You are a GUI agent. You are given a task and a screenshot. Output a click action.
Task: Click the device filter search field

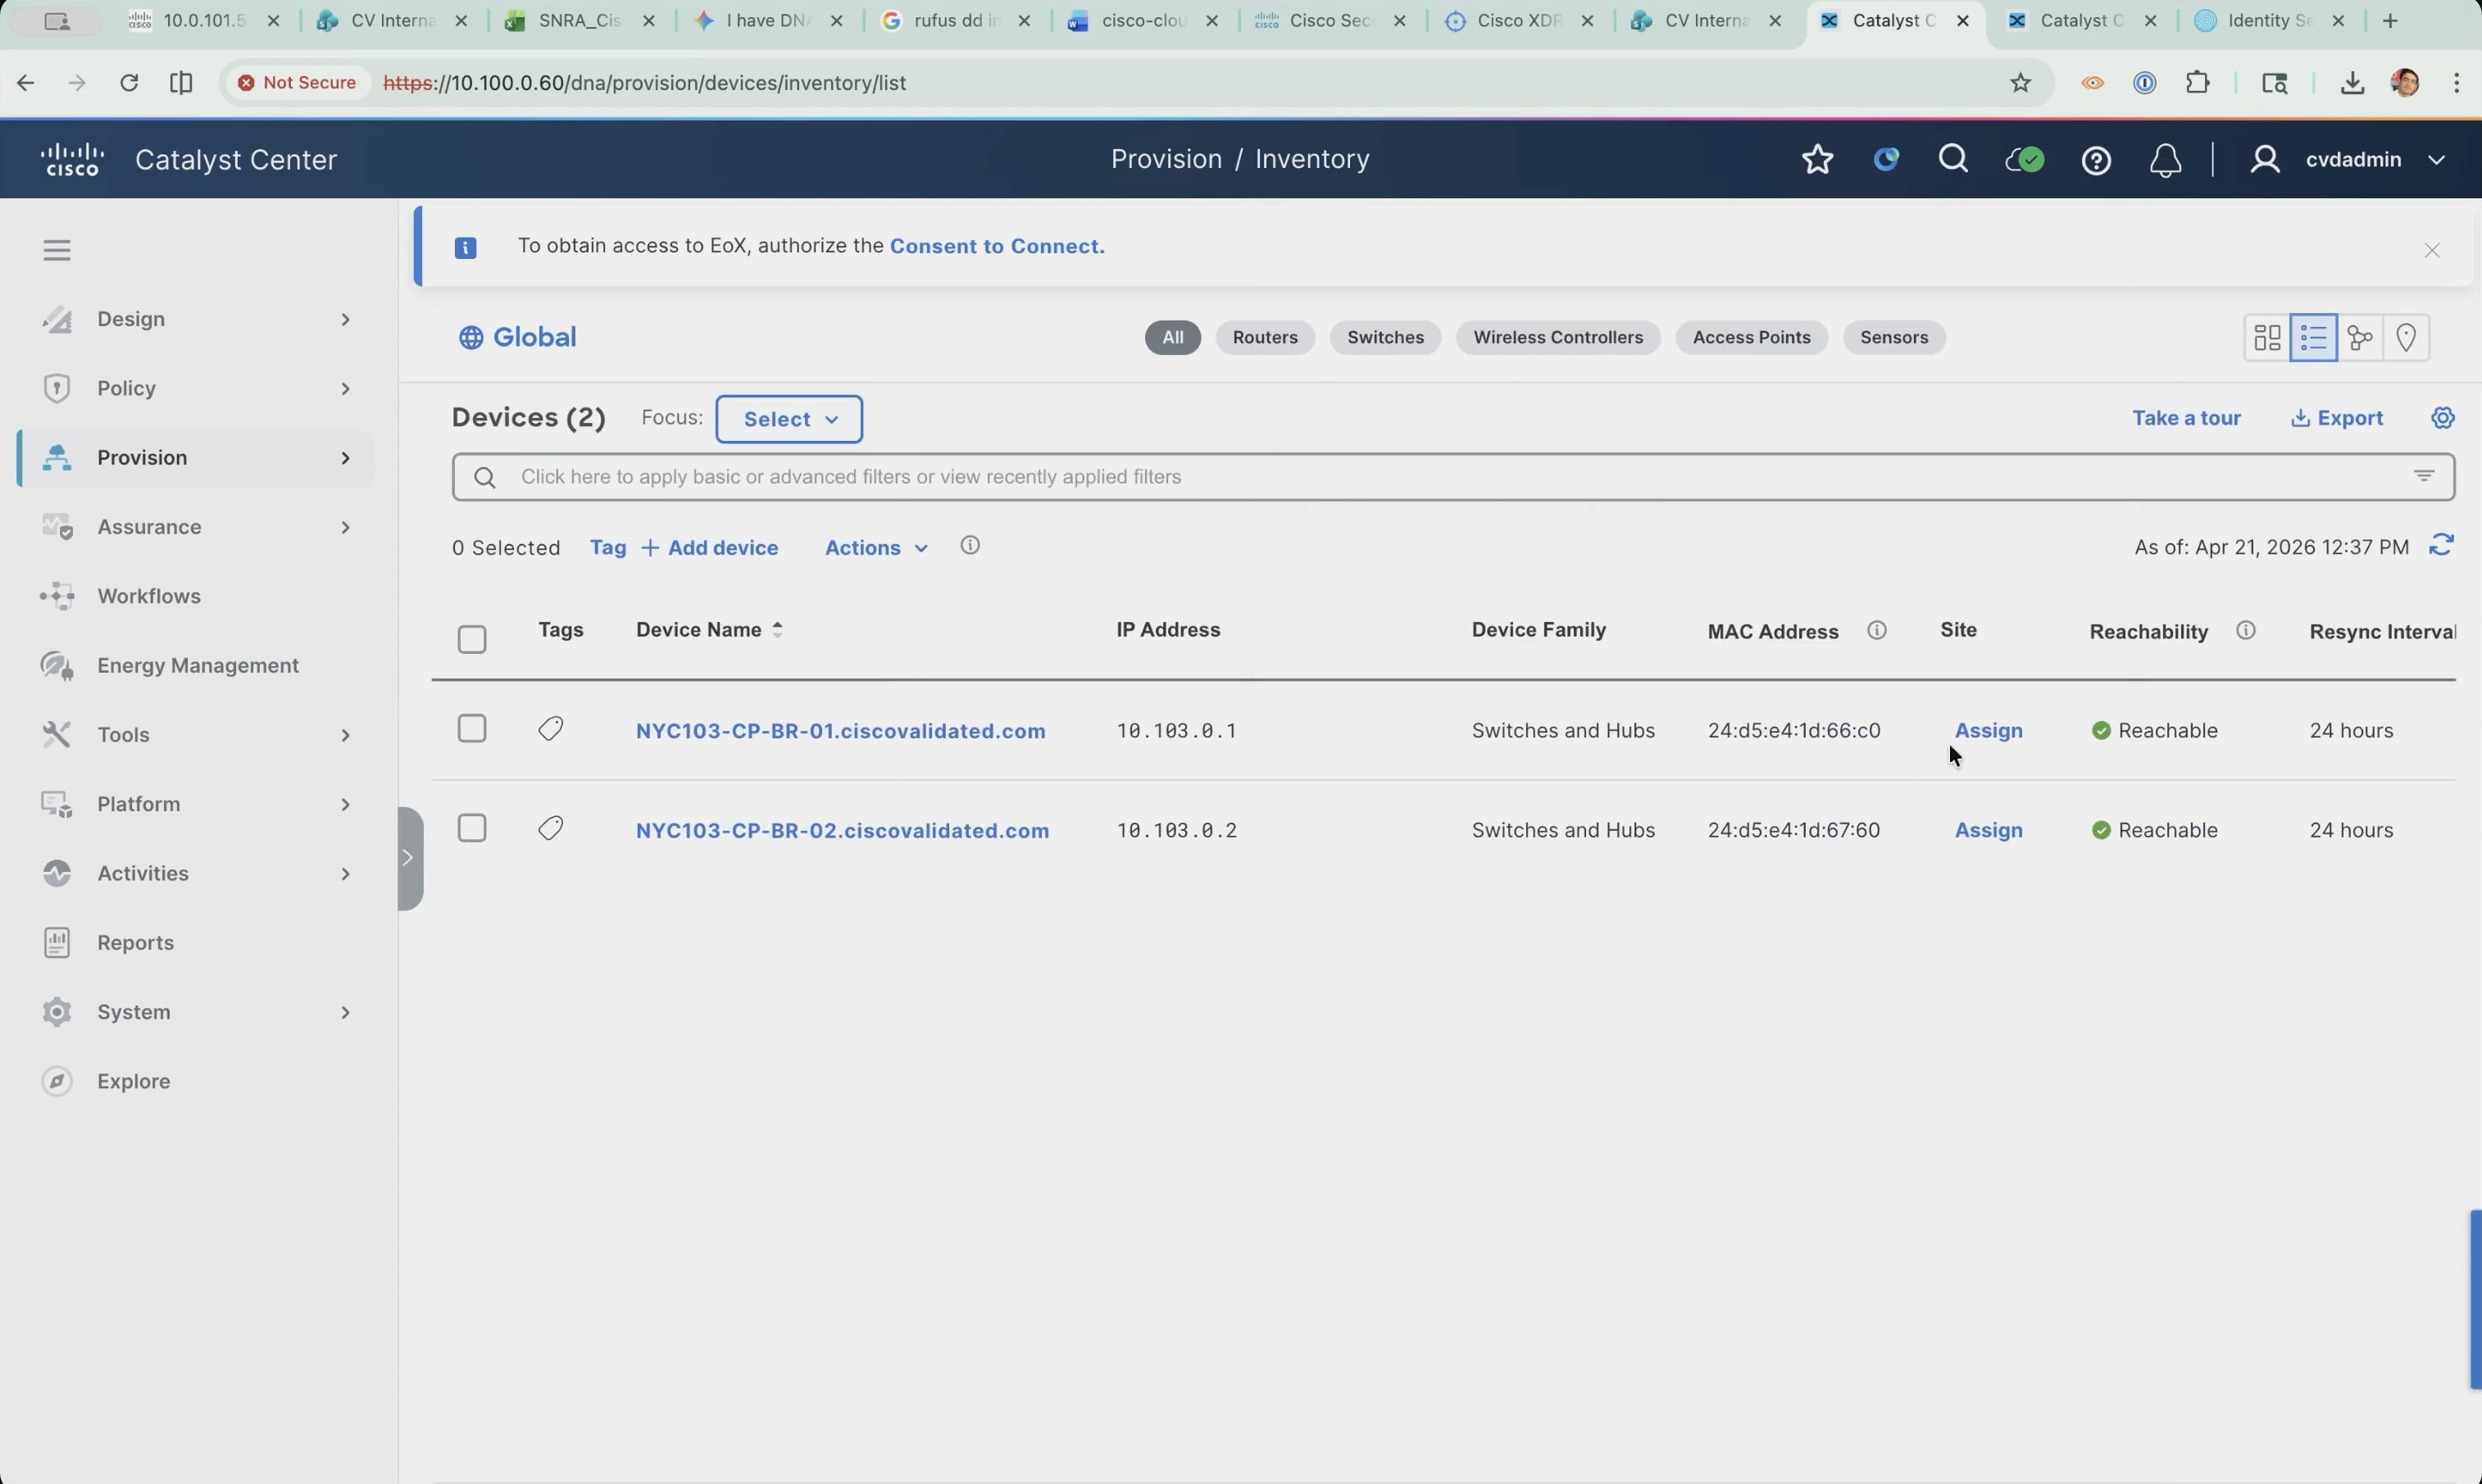(1453, 477)
